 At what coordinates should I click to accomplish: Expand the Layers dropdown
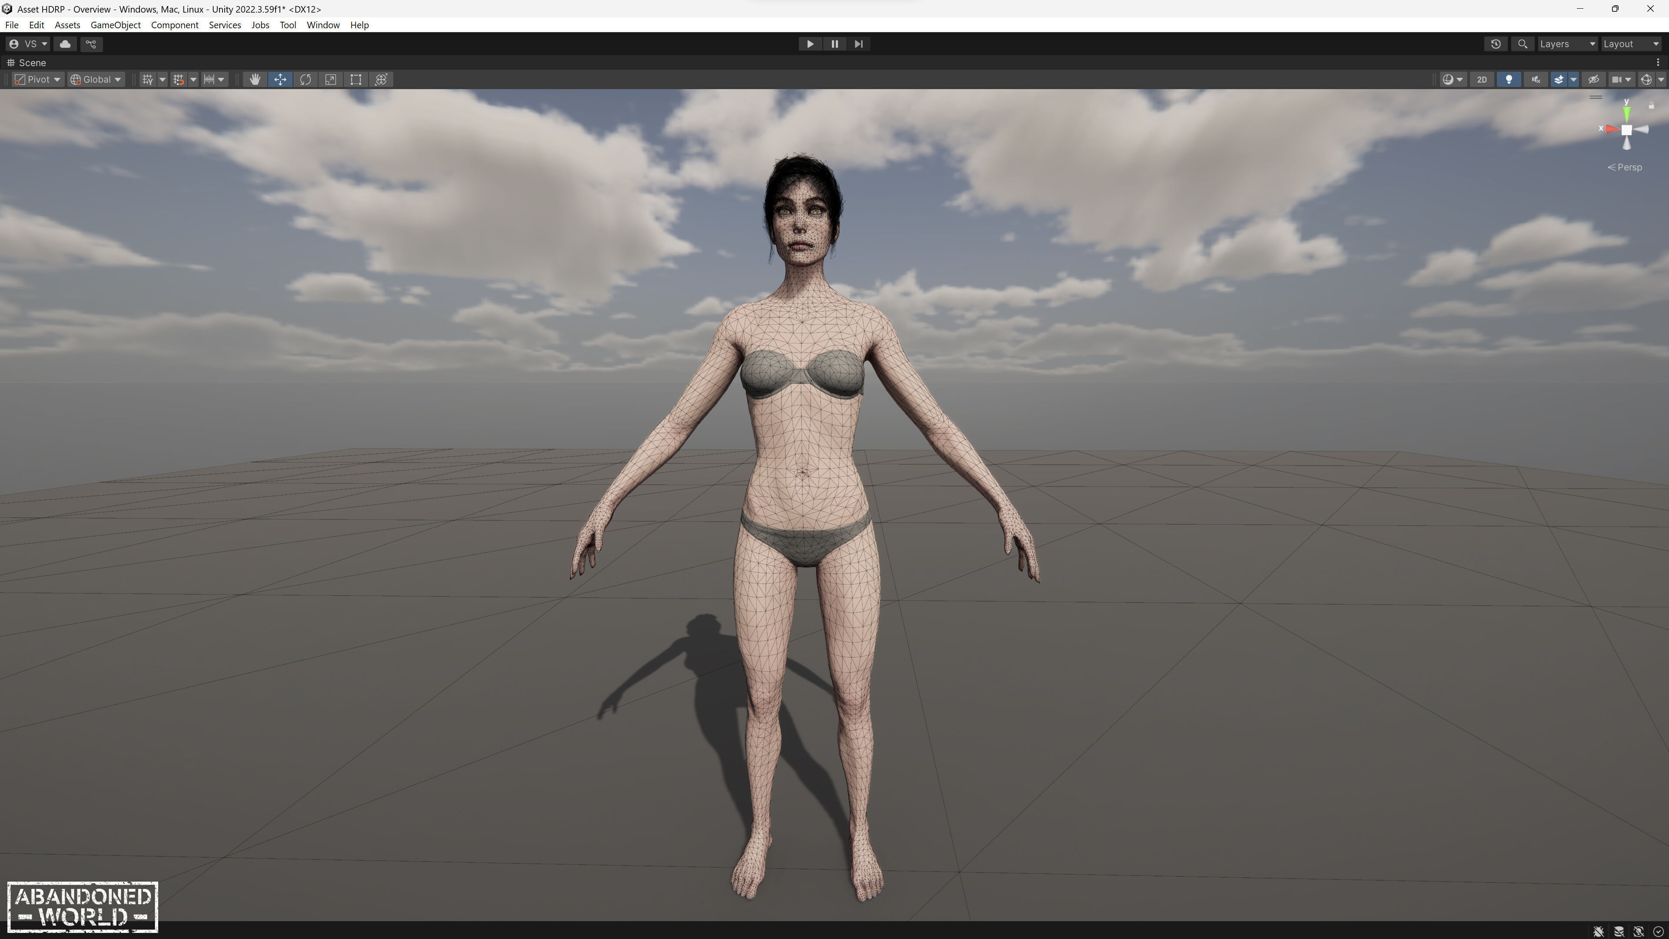1566,43
